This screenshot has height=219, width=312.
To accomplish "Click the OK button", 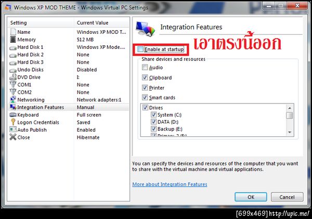I will 251,197.
